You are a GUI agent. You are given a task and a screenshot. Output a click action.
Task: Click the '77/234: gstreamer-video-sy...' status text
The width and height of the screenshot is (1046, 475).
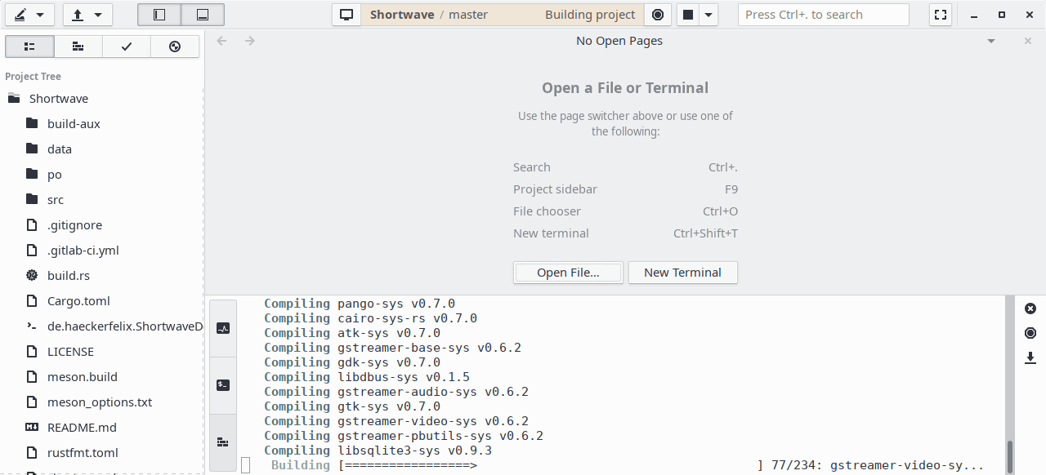tap(878, 465)
